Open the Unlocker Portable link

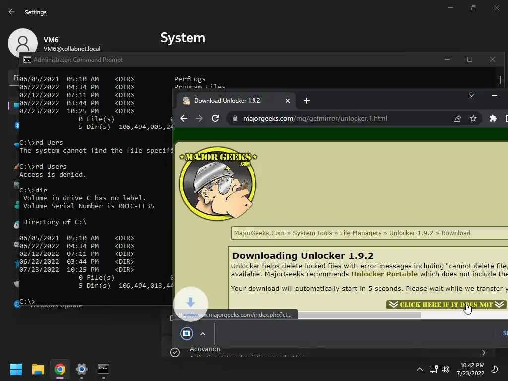coord(384,274)
